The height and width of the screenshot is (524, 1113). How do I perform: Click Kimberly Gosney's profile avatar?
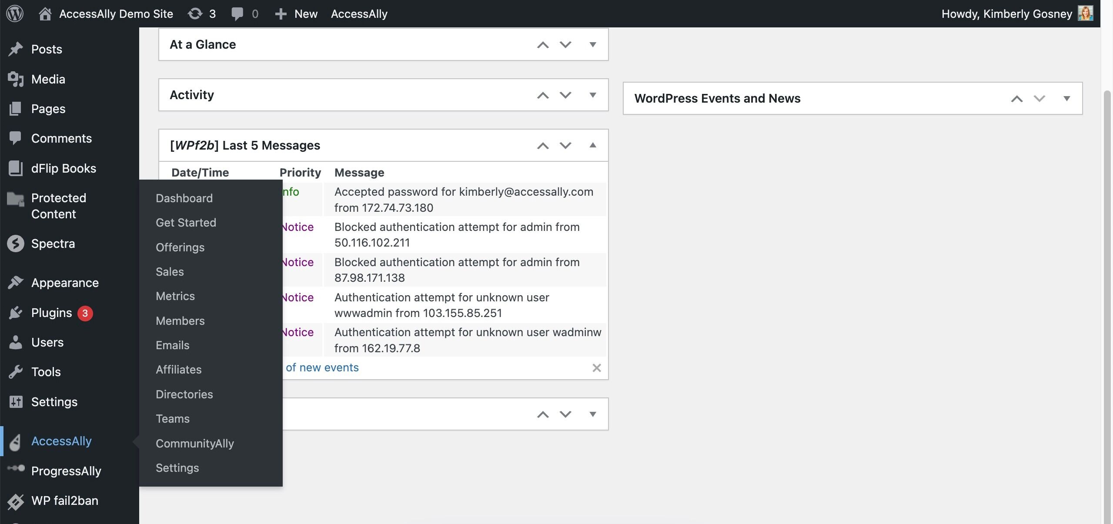pyautogui.click(x=1085, y=13)
